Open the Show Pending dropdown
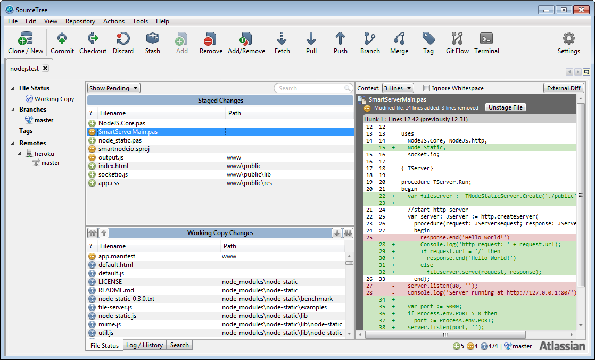 pyautogui.click(x=114, y=88)
